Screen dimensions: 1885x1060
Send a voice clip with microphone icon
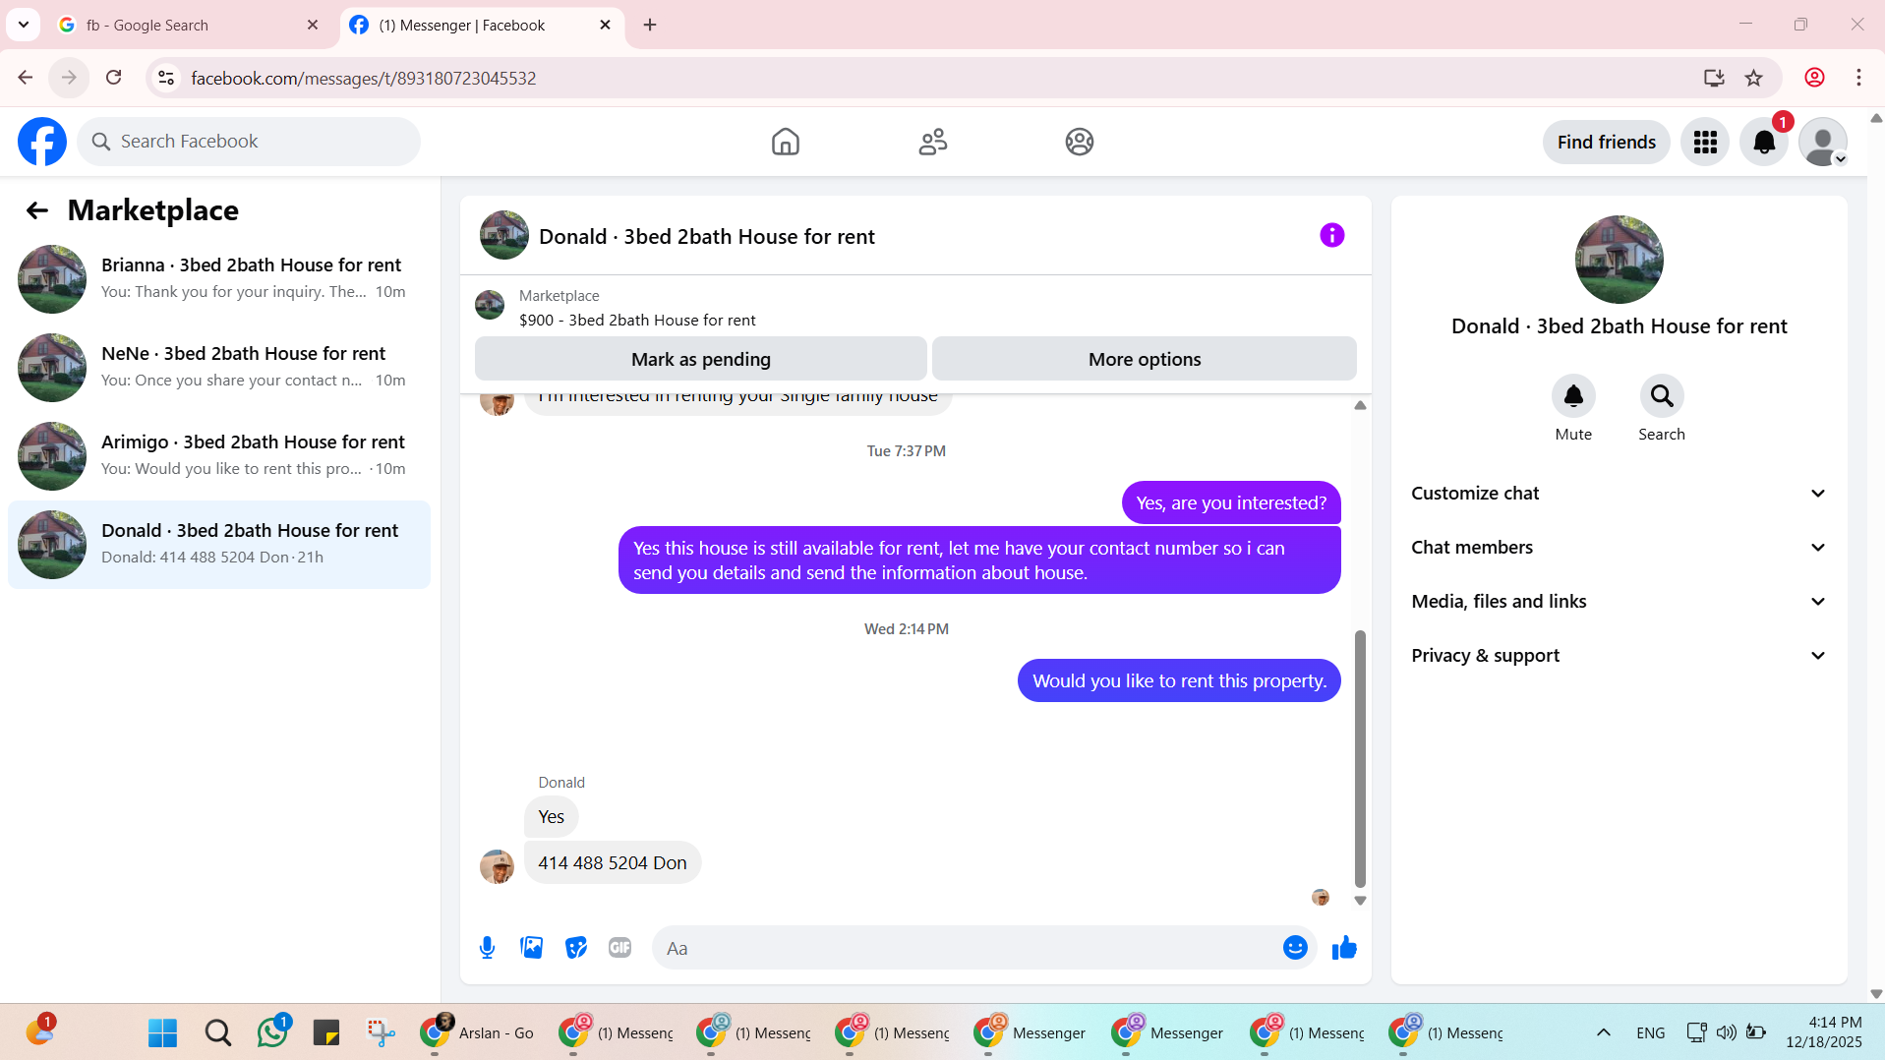pyautogui.click(x=487, y=948)
